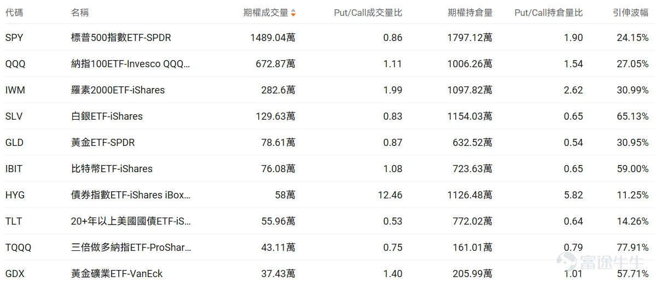Select the IWM ticker code
The height and width of the screenshot is (282, 655).
tap(15, 90)
